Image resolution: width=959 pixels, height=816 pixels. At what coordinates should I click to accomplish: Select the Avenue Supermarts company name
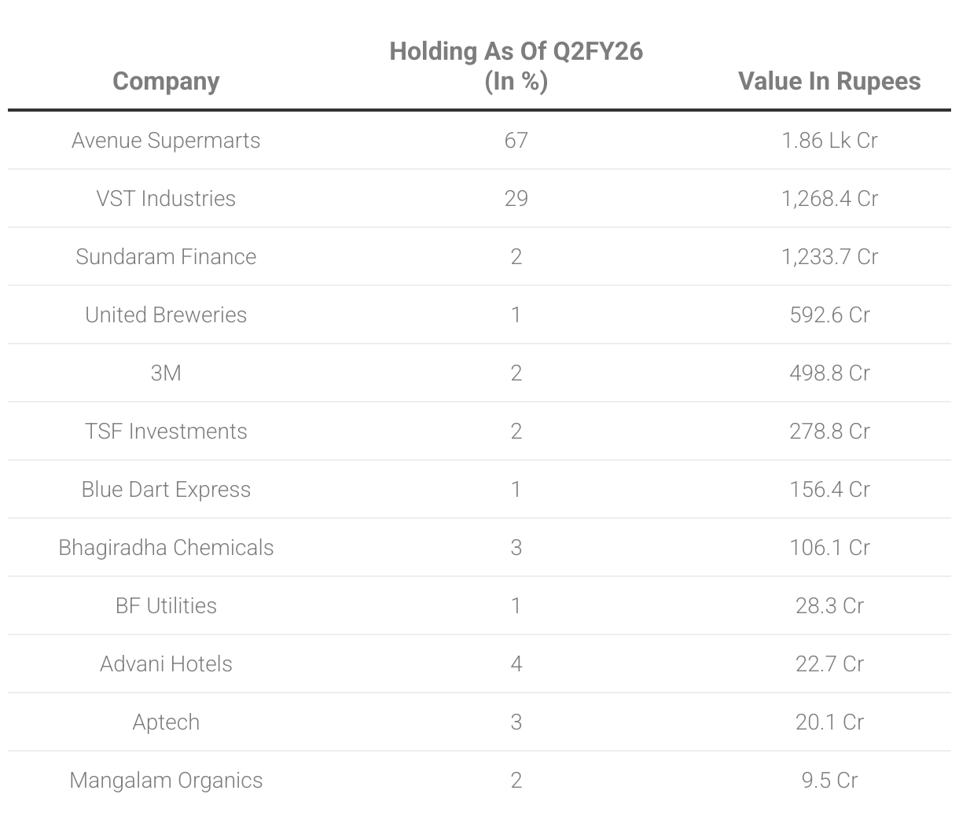[166, 140]
